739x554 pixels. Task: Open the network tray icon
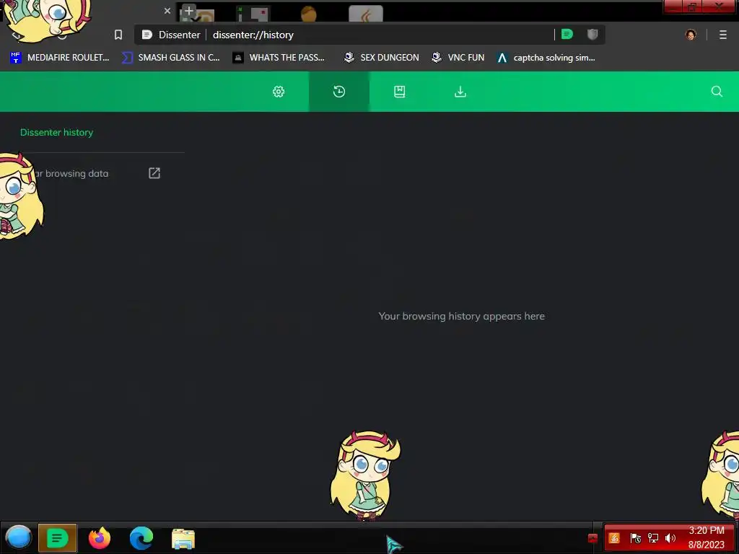point(652,538)
